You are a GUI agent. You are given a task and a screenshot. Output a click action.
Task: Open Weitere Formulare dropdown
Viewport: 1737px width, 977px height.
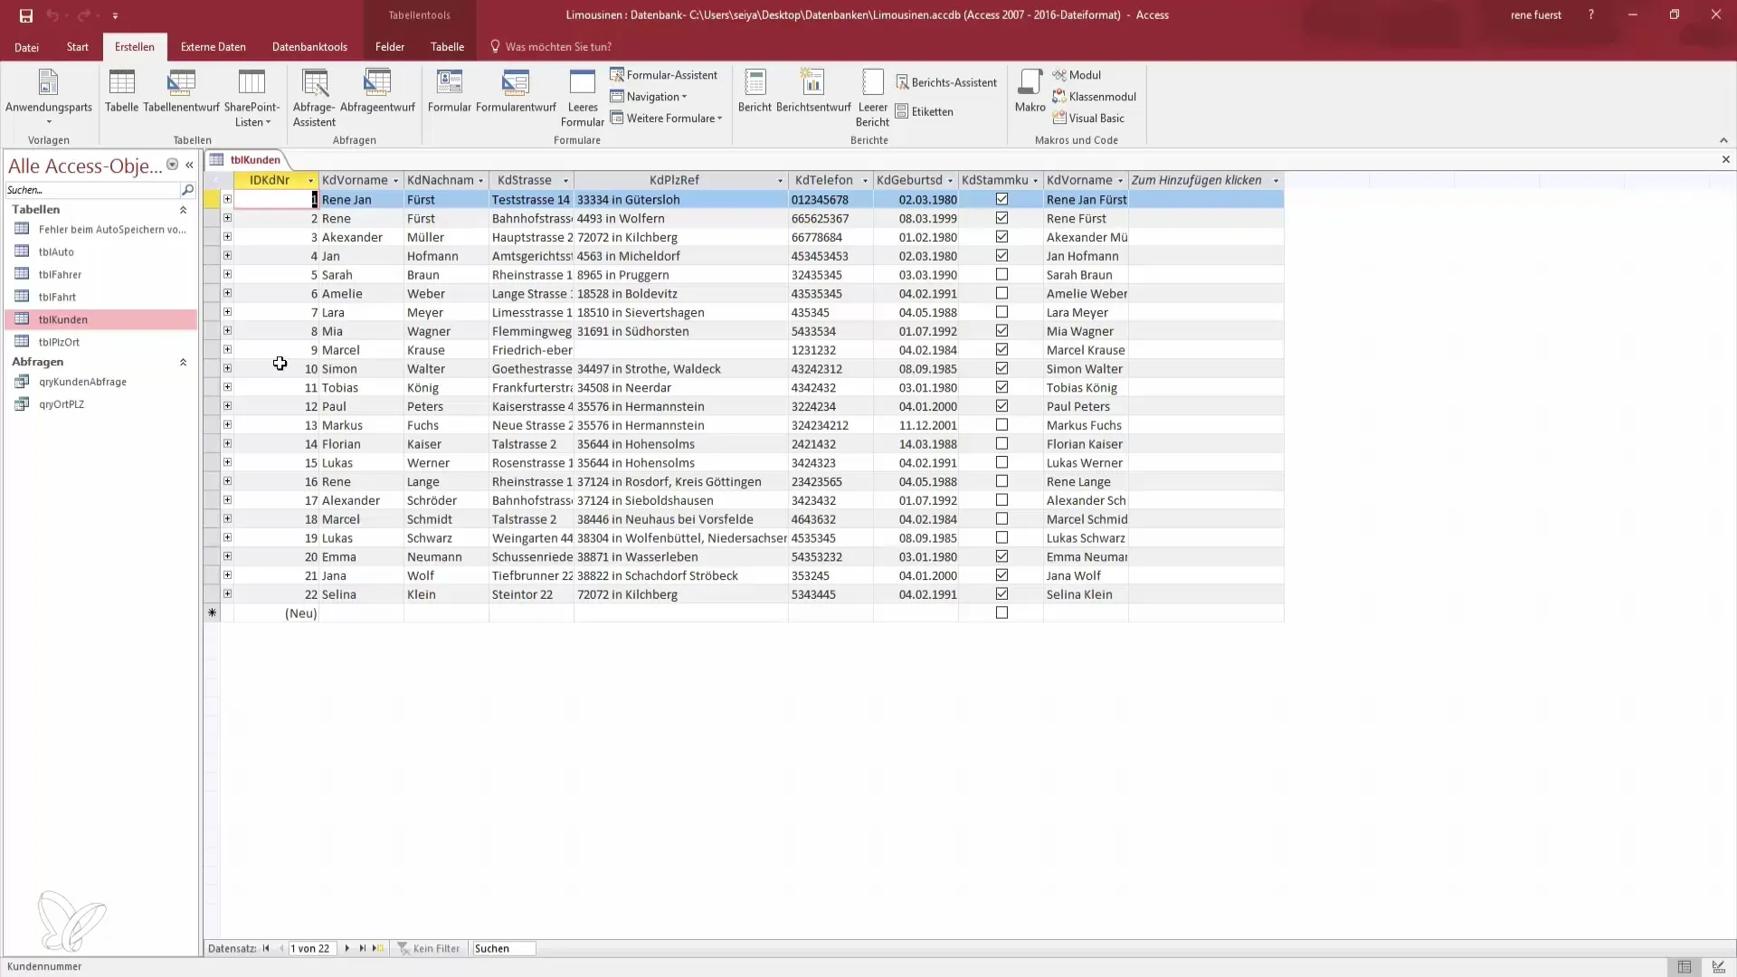coord(666,119)
